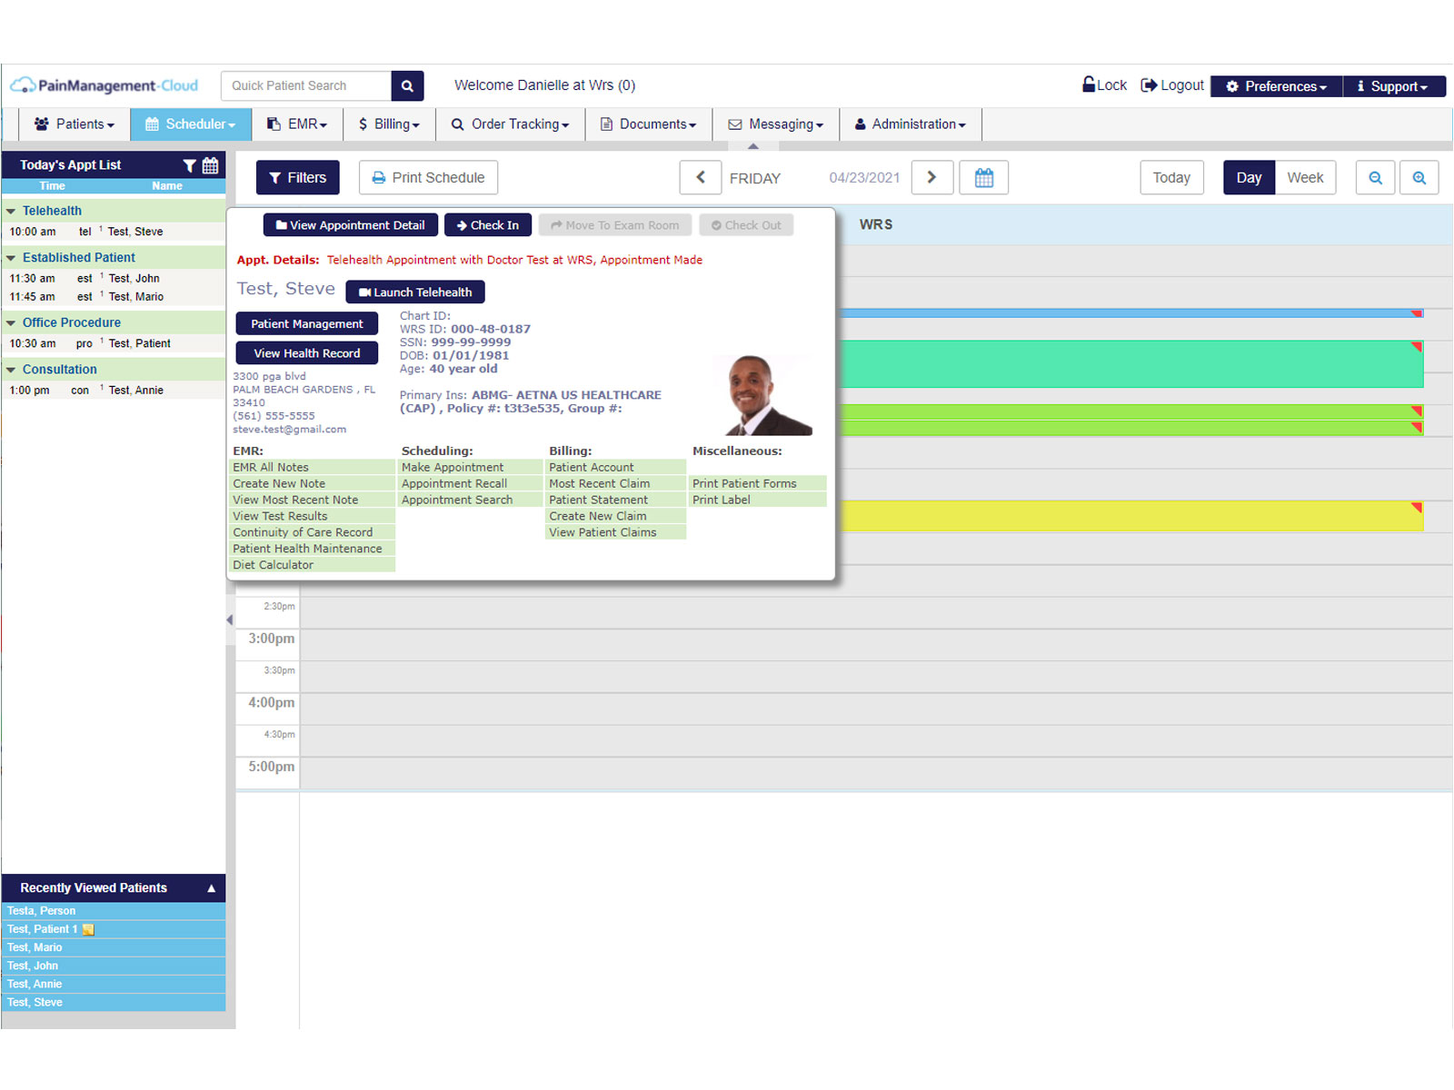Open the Documents menu
The image size is (1454, 1090).
point(649,124)
